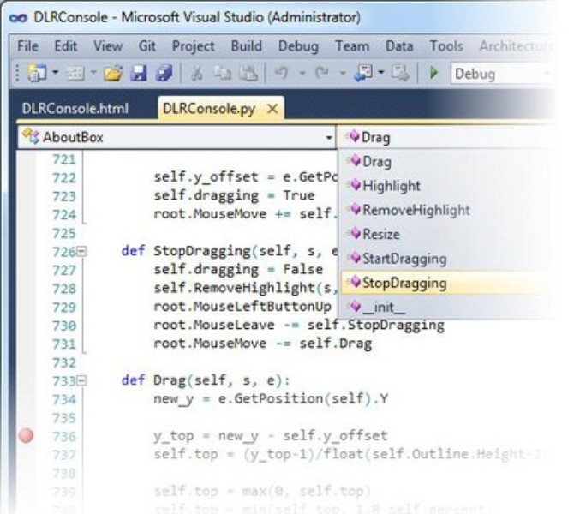Open the Data menu
The height and width of the screenshot is (514, 574).
click(399, 46)
